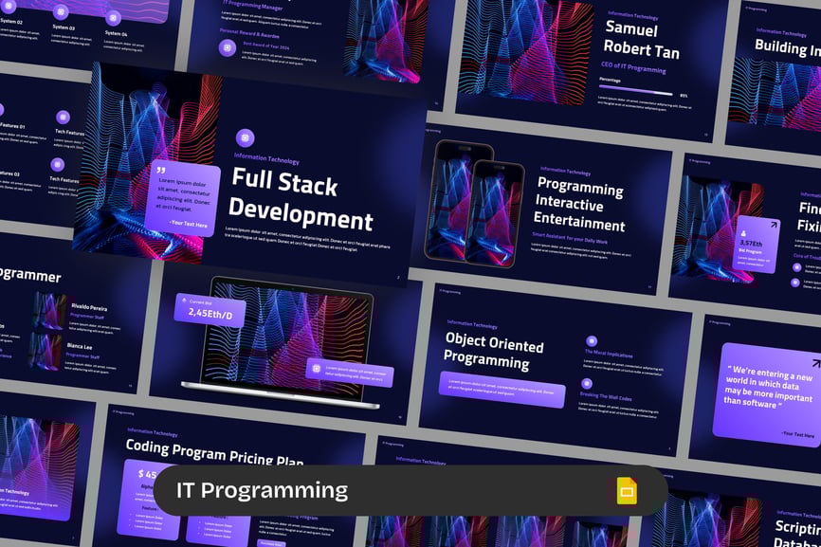
Task: Click the Current Bid 2,45Eth/D badge
Action: [210, 309]
